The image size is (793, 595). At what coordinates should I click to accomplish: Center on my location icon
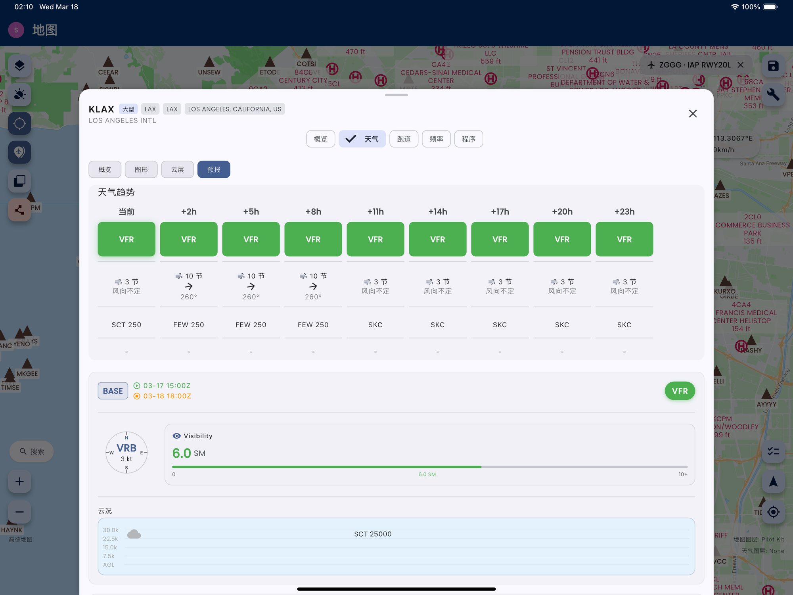pyautogui.click(x=773, y=512)
